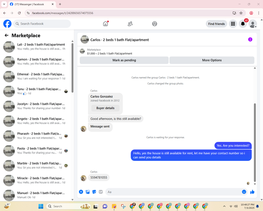
Task: Open Ramon conversation in the list
Action: coord(36,62)
